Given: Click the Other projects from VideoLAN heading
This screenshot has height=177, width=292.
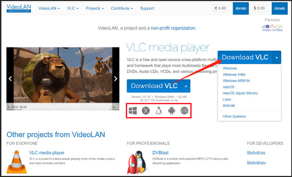Looking at the screenshot, I should (55, 135).
